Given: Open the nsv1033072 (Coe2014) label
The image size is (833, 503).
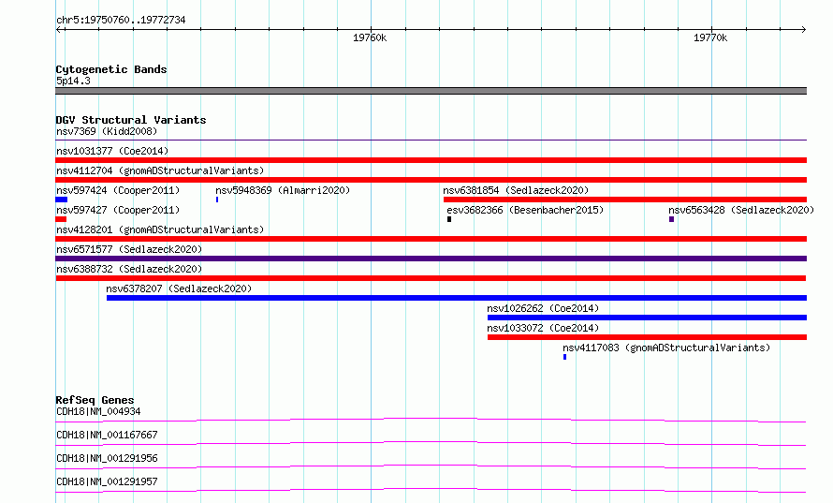Looking at the screenshot, I should point(543,328).
